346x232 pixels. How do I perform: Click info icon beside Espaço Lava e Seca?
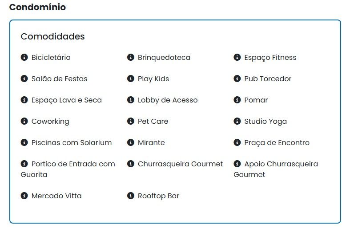tap(24, 100)
